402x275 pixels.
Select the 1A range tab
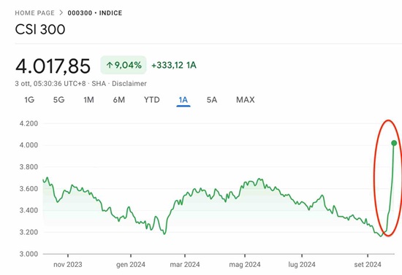(183, 100)
